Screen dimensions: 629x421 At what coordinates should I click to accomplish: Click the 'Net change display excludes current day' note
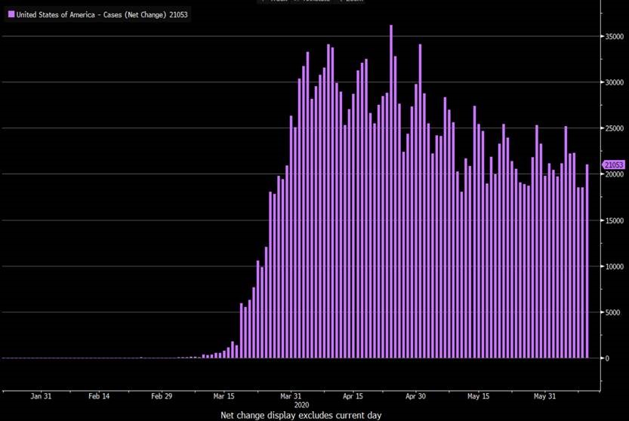point(301,416)
